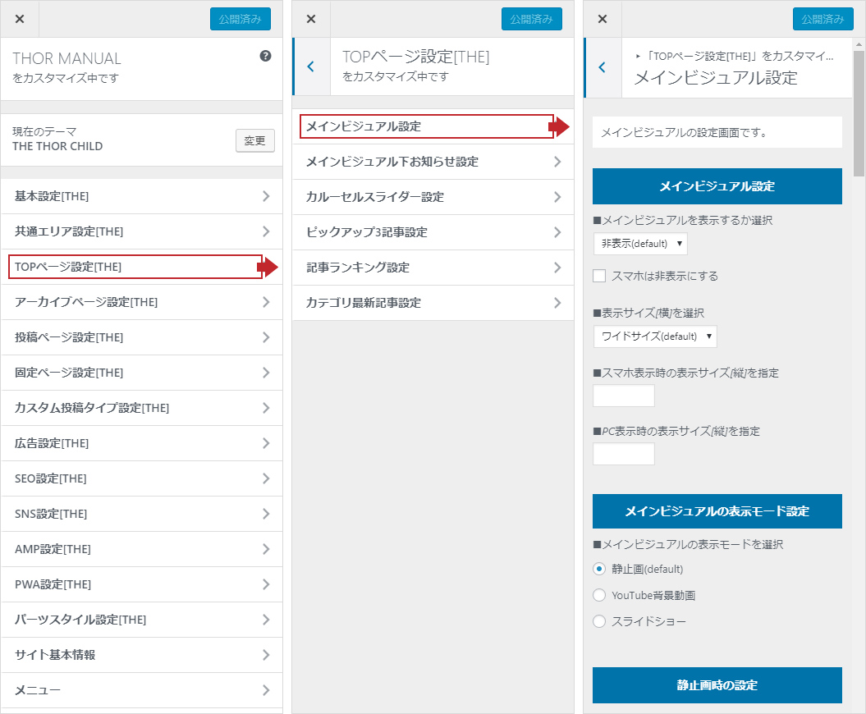Image resolution: width=866 pixels, height=714 pixels.
Task: Close the THOR MANUAL customizer panel
Action: pos(20,19)
